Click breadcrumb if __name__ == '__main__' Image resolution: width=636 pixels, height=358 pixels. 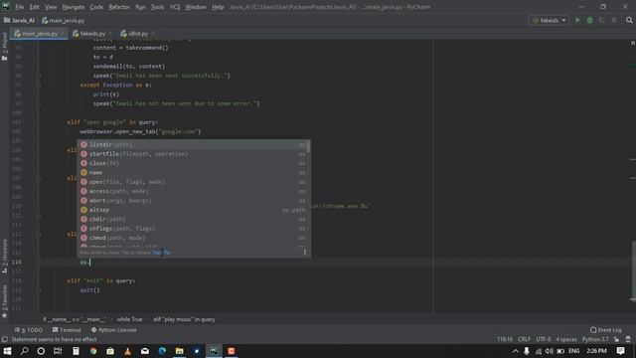tap(75, 319)
